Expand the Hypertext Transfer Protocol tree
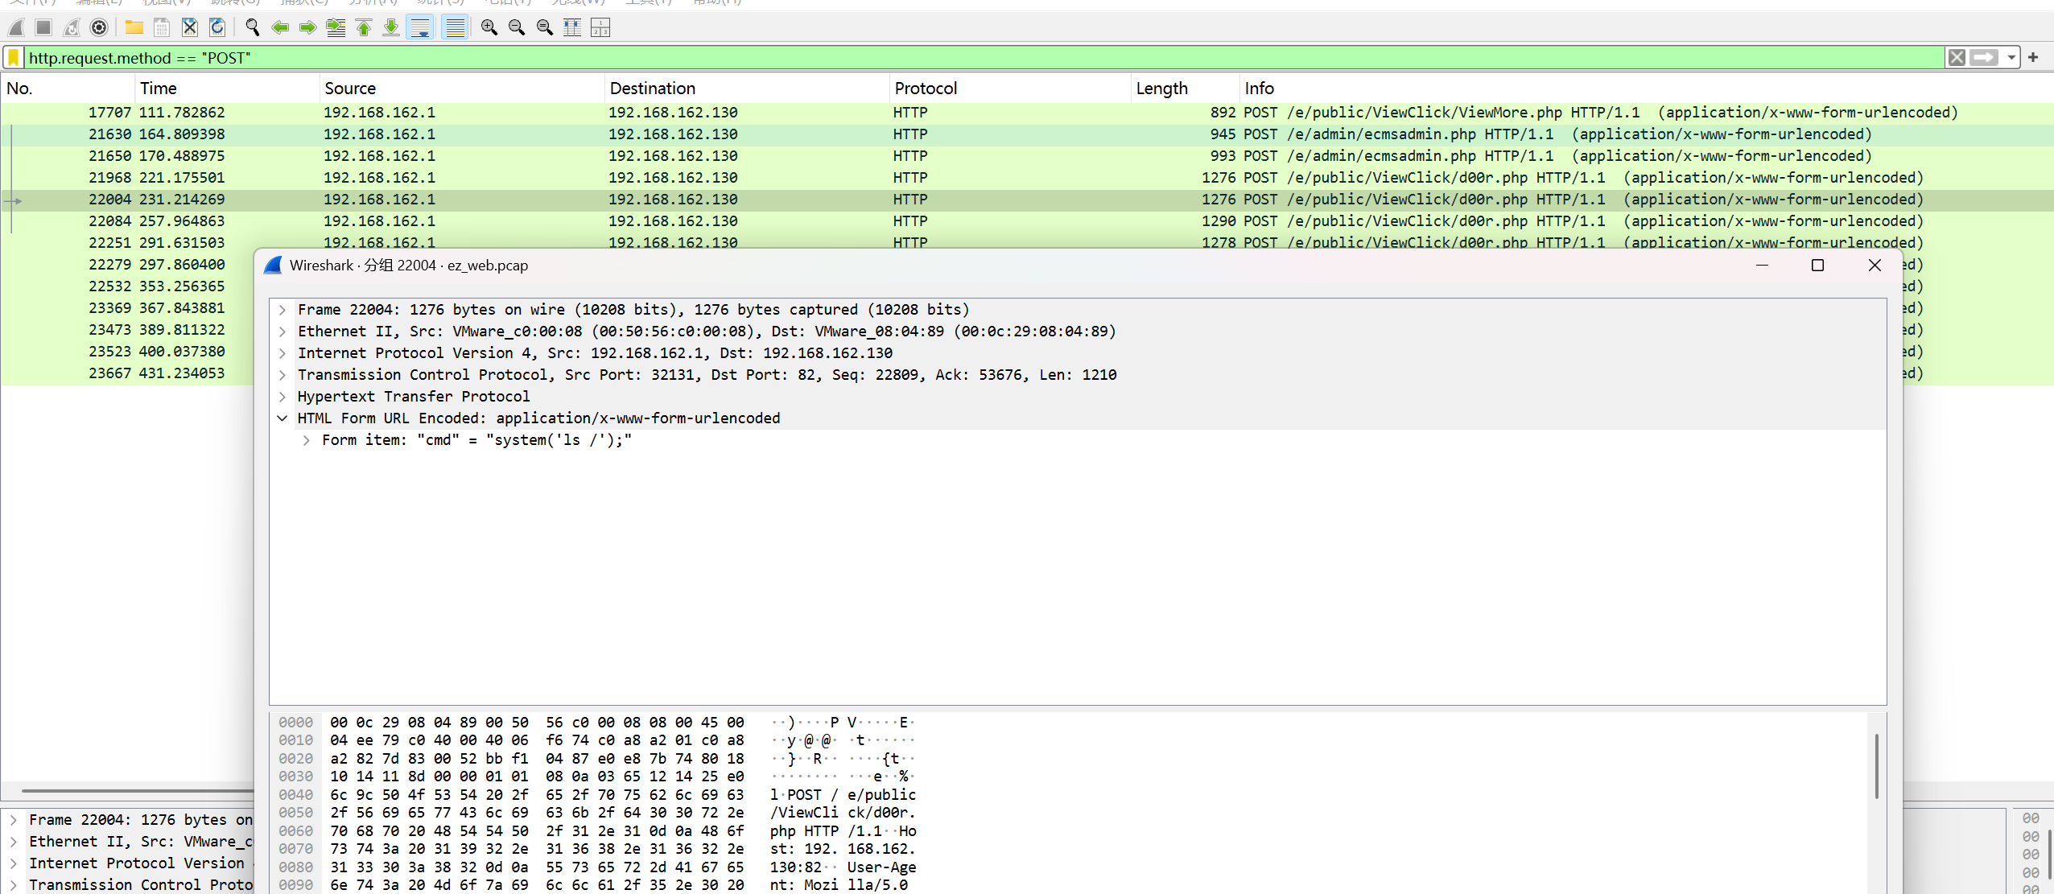 point(283,397)
